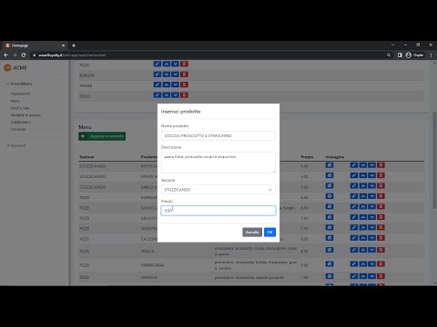This screenshot has height=327, width=437.
Task: Open the Sezione dropdown showing STUZZICANDO
Action: [218, 190]
